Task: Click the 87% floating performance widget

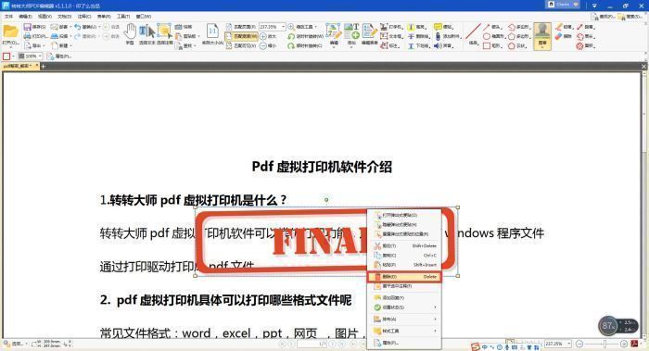Action: [618, 326]
